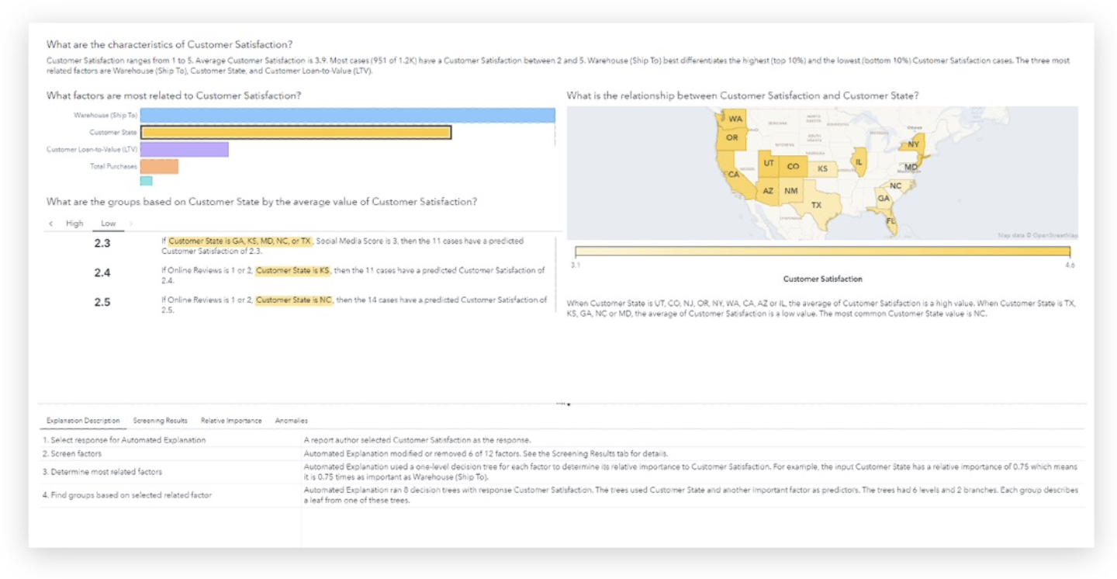The height and width of the screenshot is (579, 1117).
Task: Select the orange Total Purchases bar
Action: (159, 166)
